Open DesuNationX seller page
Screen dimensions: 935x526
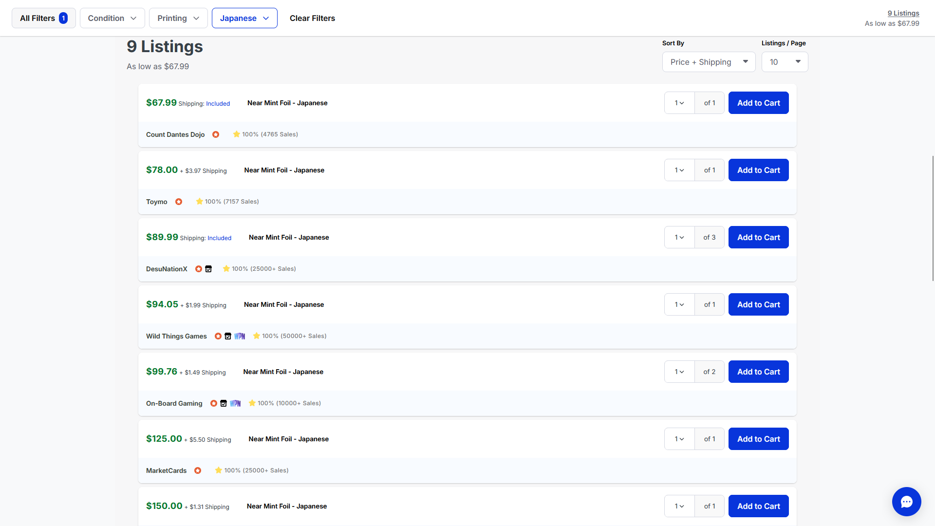click(167, 269)
